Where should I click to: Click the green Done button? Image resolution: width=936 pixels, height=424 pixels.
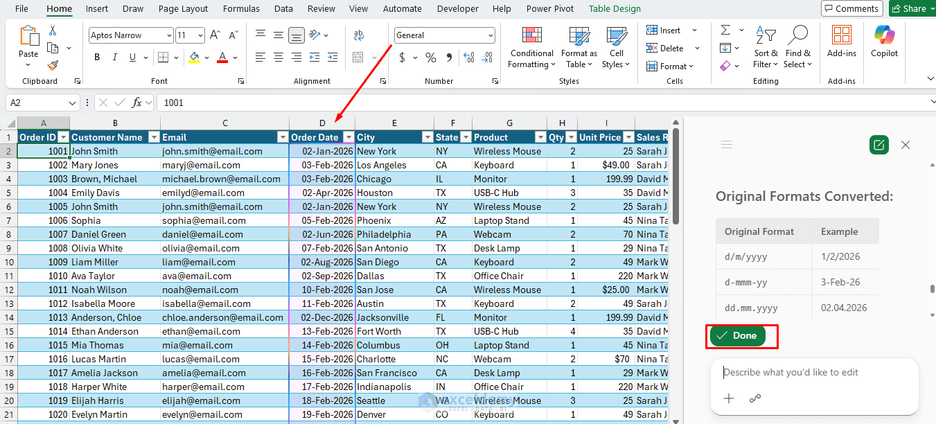[x=738, y=335]
